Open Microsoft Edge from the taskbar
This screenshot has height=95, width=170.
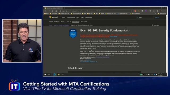point(54,74)
